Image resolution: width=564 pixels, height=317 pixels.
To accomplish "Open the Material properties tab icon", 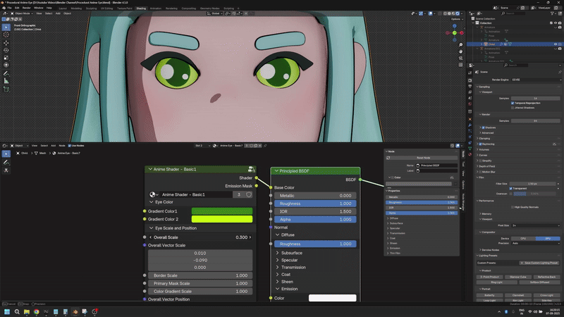I will [470, 154].
